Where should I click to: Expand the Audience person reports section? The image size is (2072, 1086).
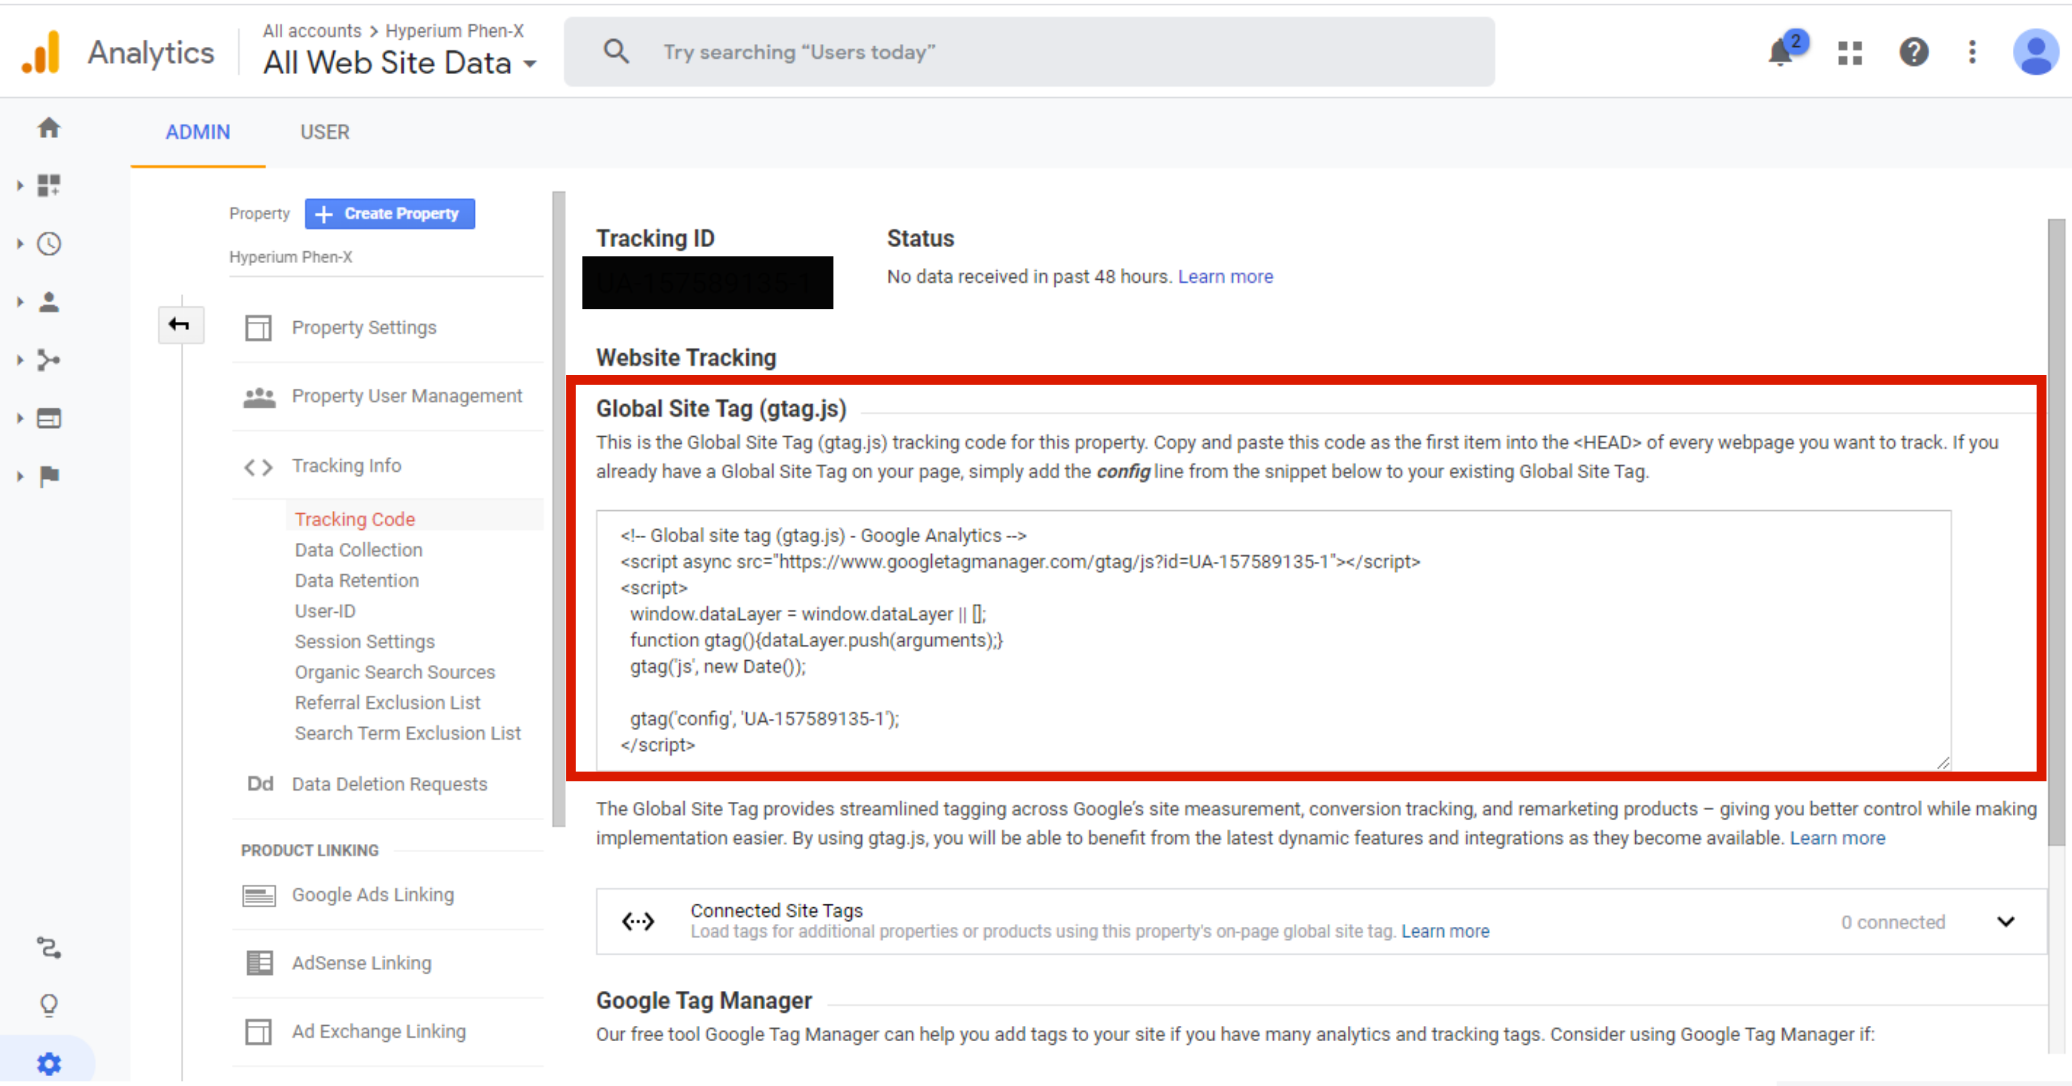49,302
